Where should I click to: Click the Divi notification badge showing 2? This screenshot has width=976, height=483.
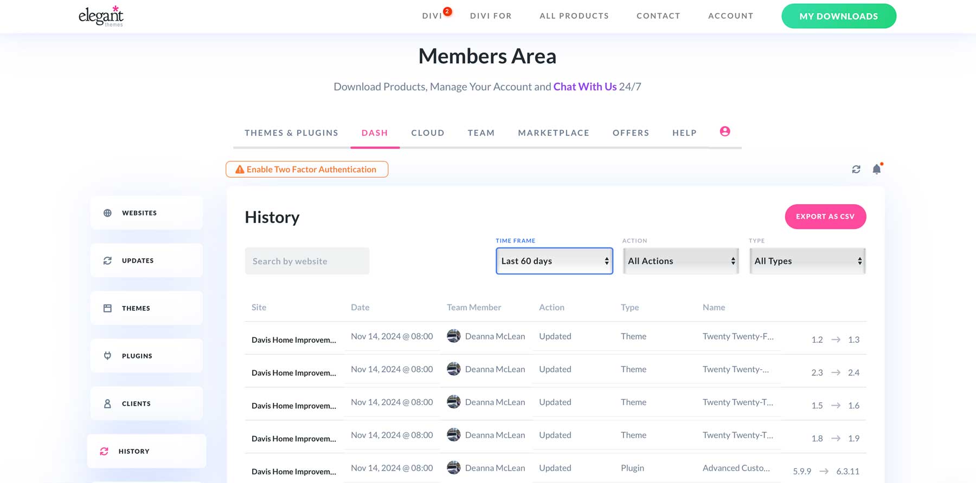(447, 11)
